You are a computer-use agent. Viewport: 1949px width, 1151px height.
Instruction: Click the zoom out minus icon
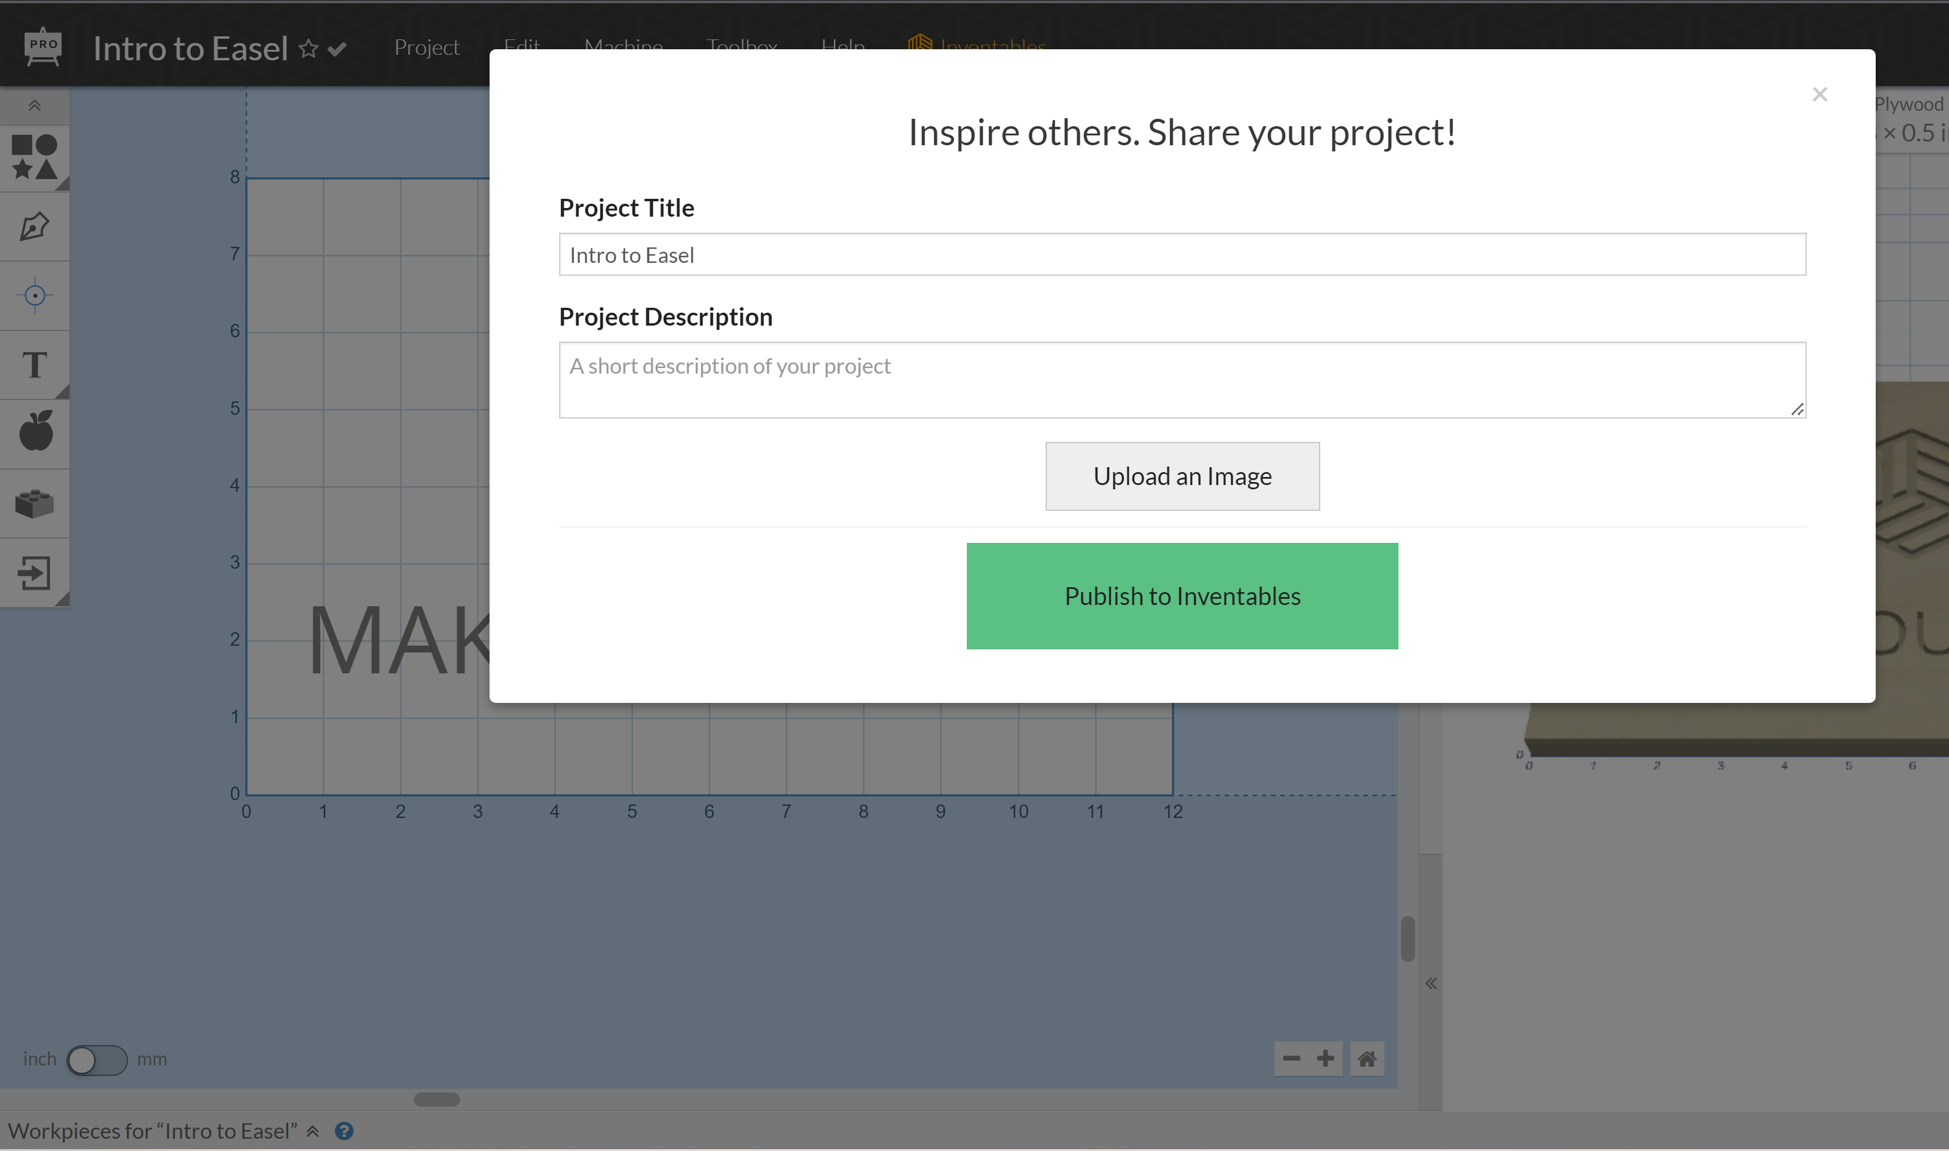(x=1291, y=1059)
